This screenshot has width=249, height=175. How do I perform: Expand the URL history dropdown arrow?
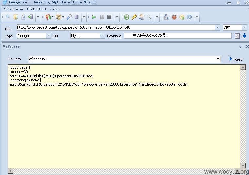pyautogui.click(x=218, y=27)
